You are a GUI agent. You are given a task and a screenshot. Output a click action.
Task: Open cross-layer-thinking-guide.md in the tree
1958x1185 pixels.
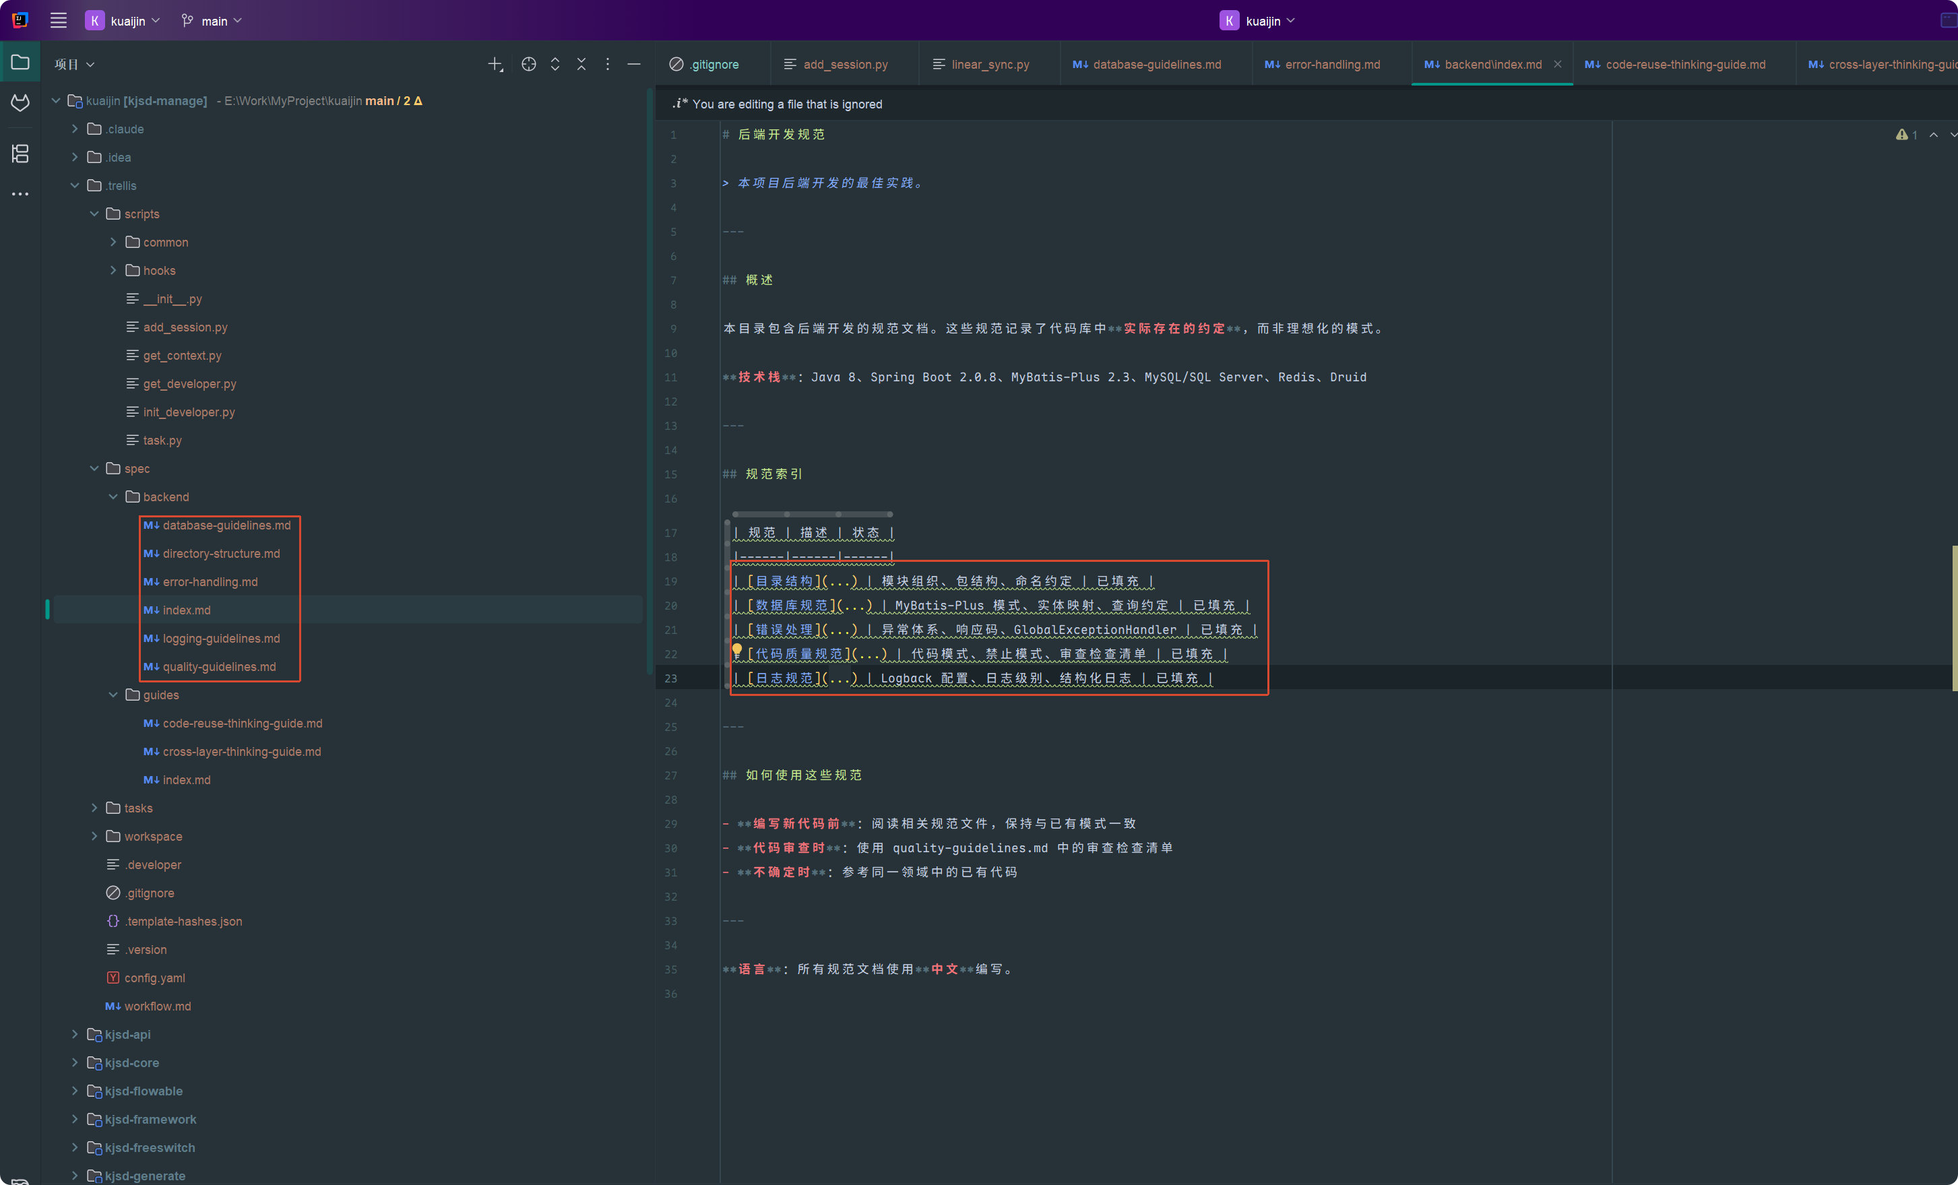point(242,752)
